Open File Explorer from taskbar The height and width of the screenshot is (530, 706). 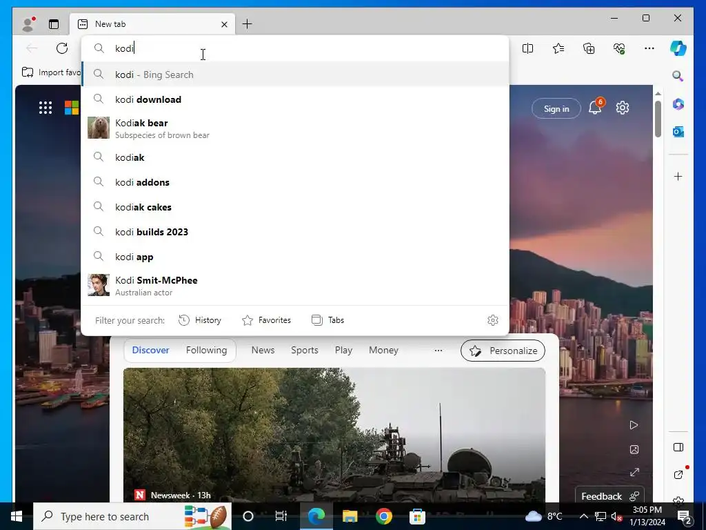350,516
